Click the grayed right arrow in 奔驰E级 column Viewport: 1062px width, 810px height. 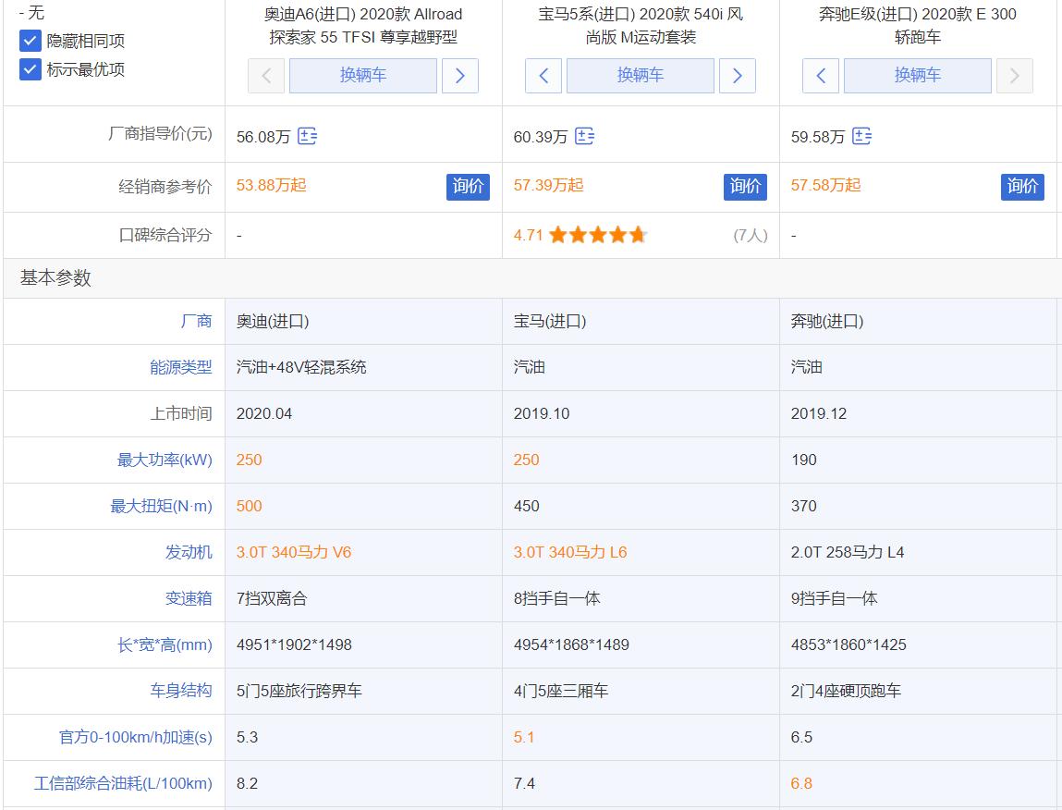[1014, 76]
